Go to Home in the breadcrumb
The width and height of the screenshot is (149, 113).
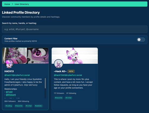click(7, 4)
